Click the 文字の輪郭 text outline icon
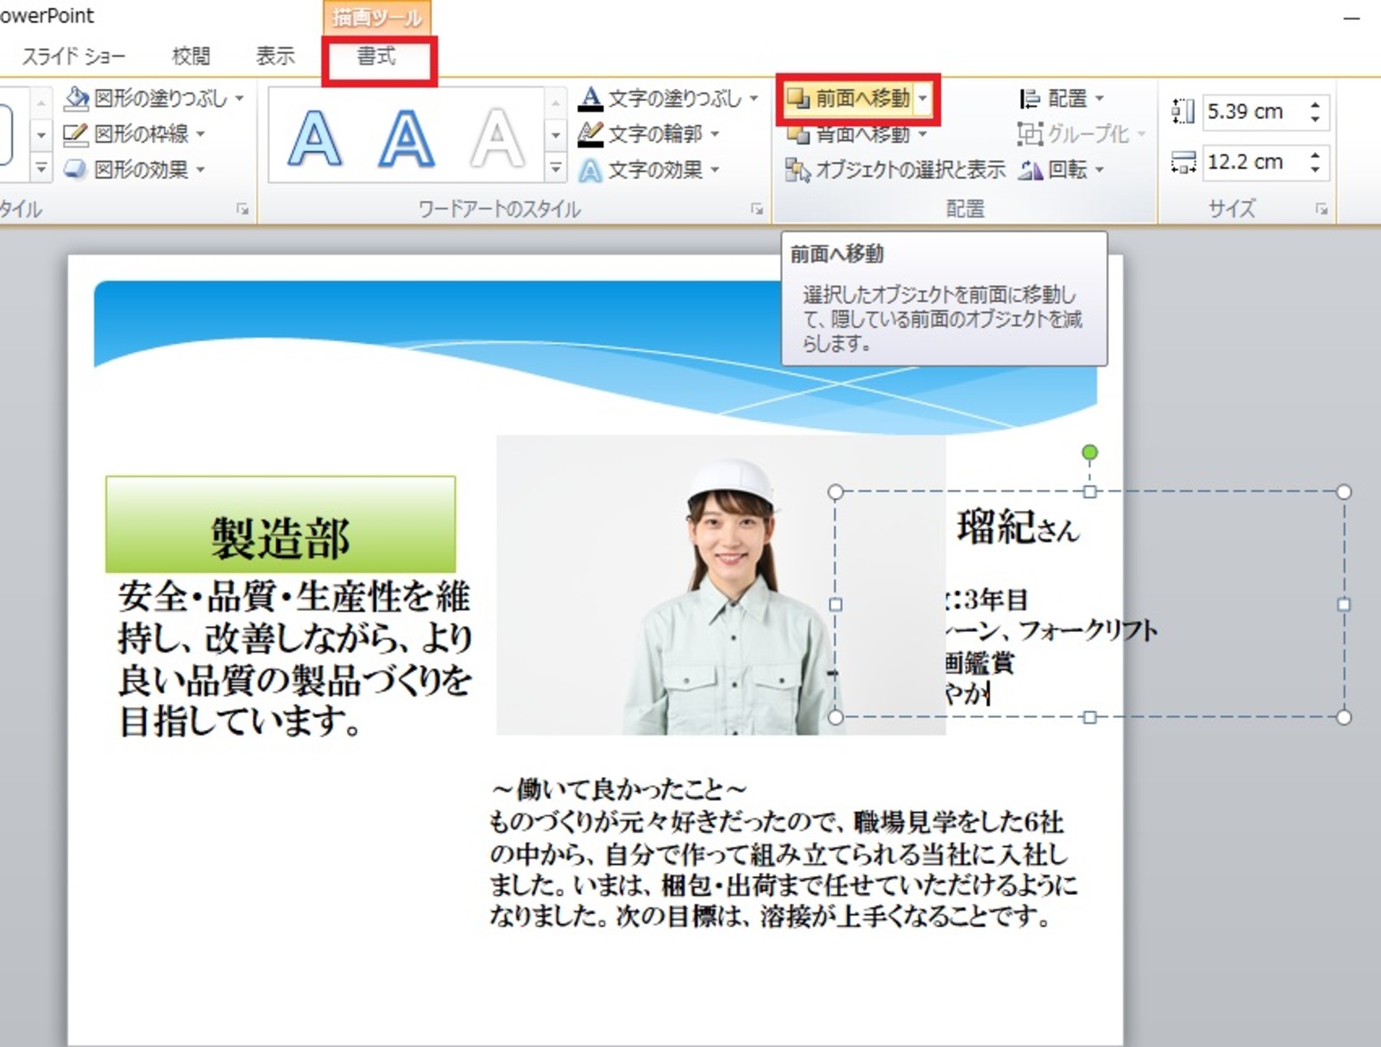The width and height of the screenshot is (1381, 1047). tap(590, 134)
